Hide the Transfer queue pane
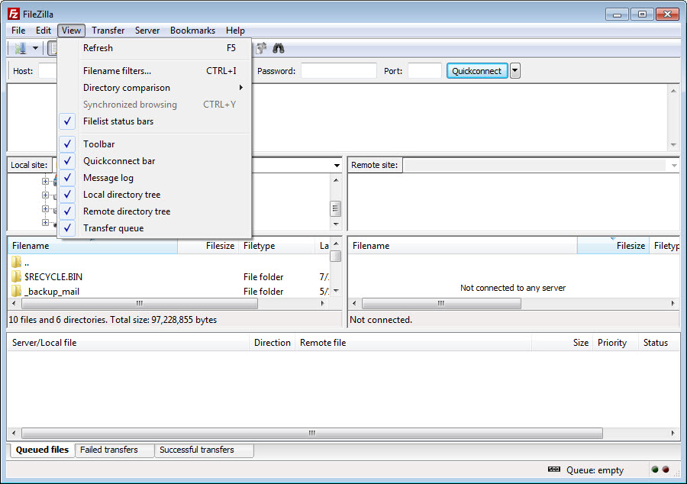The width and height of the screenshot is (687, 484). [67, 228]
